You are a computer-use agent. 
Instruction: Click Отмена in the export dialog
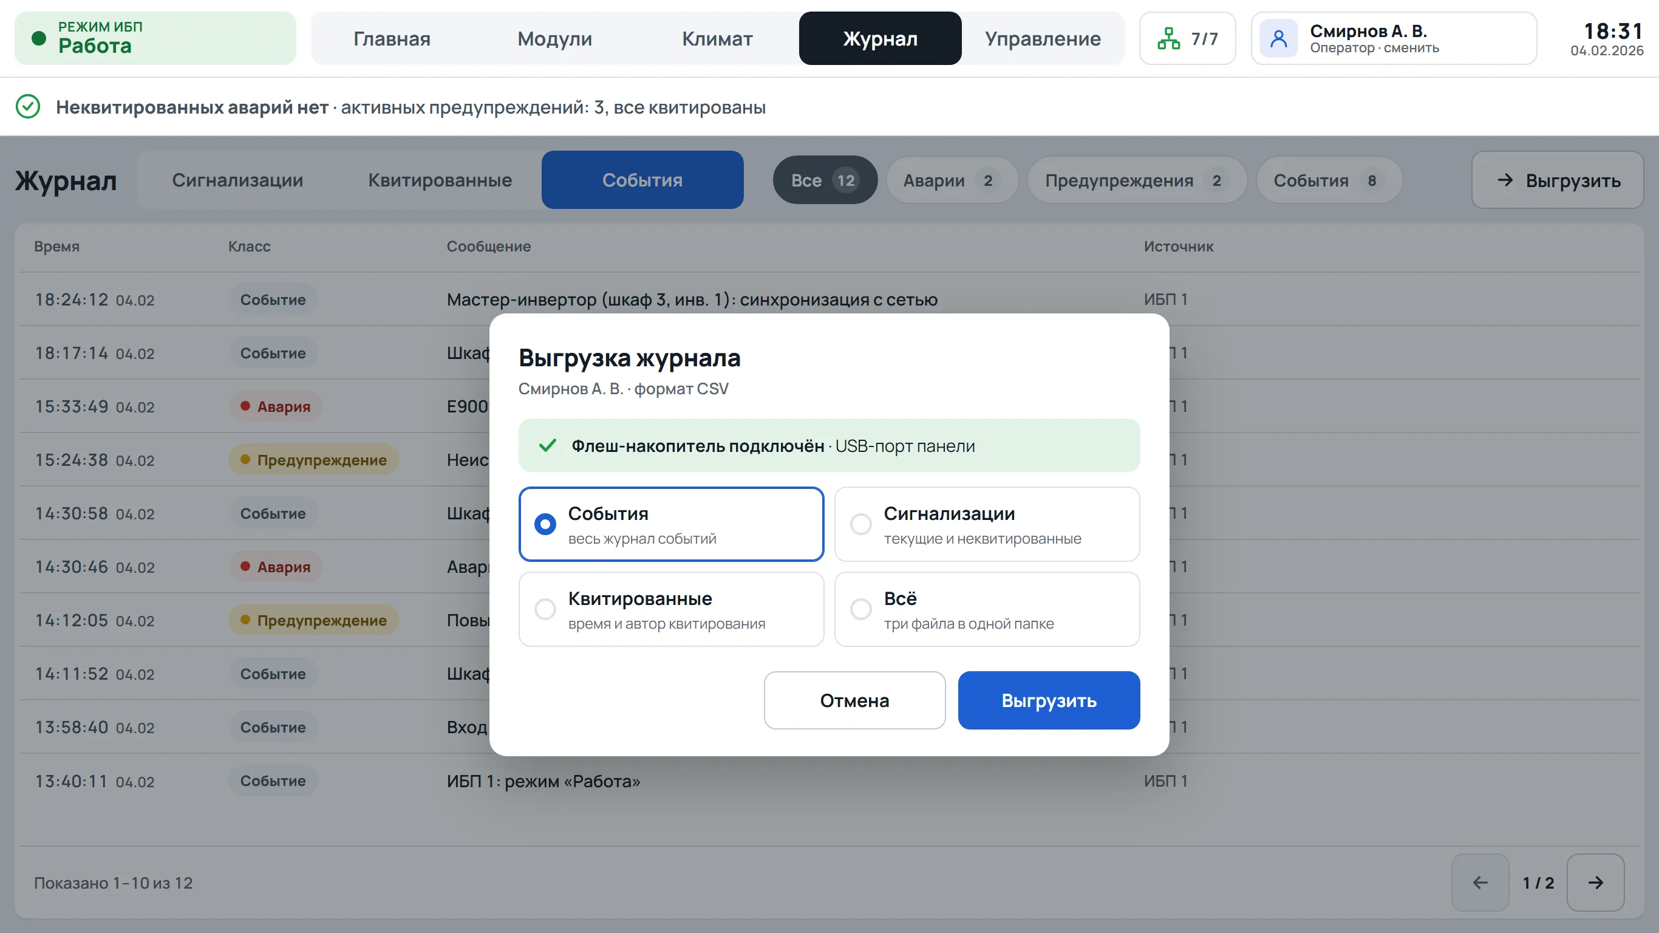pyautogui.click(x=854, y=700)
